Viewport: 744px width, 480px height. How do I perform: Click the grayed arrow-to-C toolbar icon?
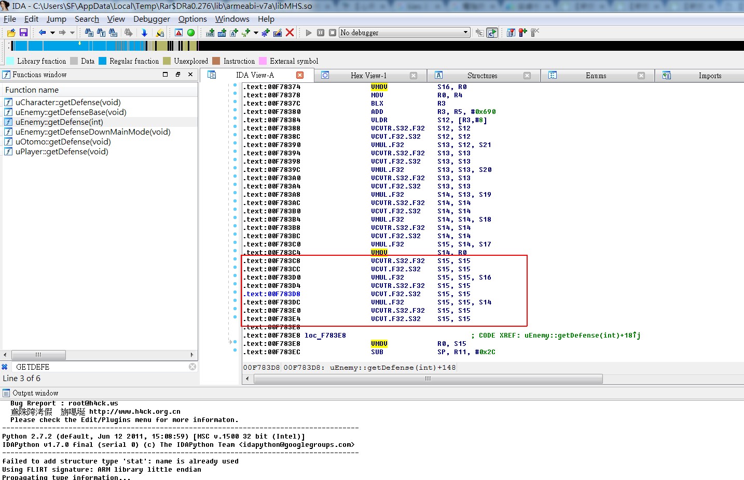coord(479,33)
